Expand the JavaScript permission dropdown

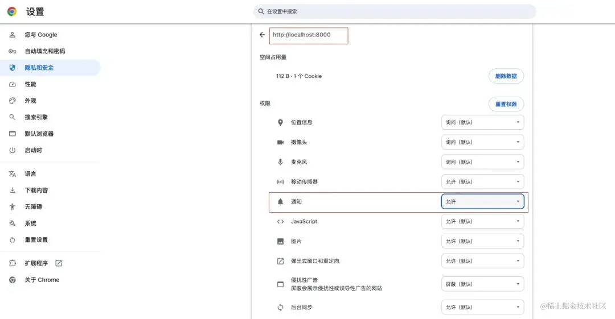tap(482, 221)
